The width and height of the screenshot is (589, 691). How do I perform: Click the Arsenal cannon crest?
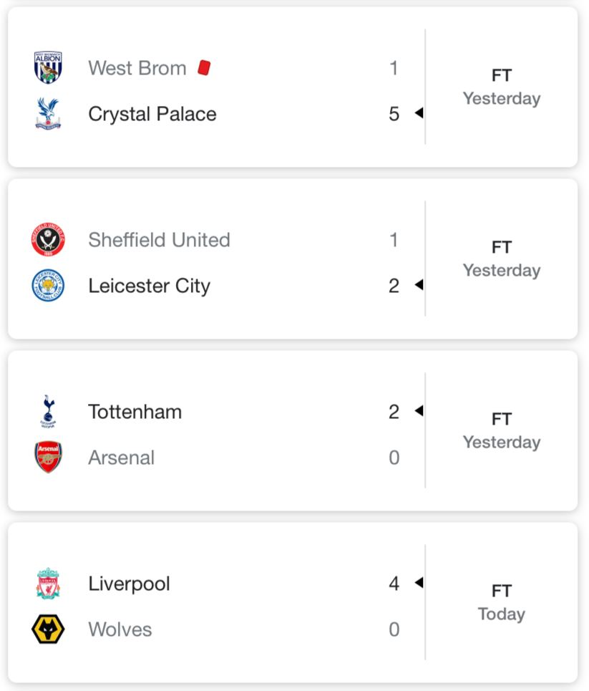coord(48,457)
